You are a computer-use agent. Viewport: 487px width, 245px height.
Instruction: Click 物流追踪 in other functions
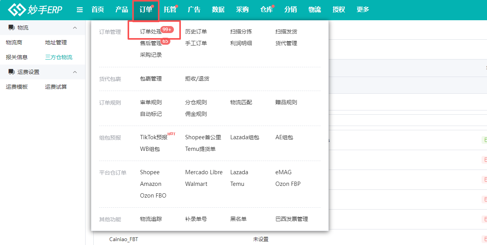[x=151, y=219]
